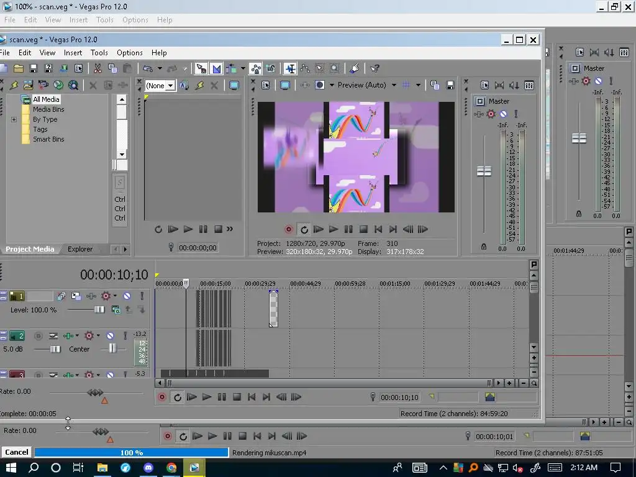Open track 1 automation settings dropdown arrow
This screenshot has width=636, height=477.
115,296
